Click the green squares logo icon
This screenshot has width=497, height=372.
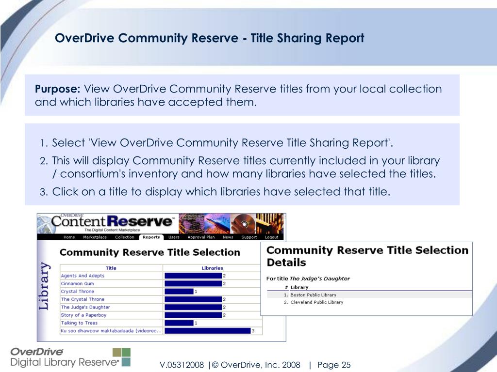click(x=121, y=357)
